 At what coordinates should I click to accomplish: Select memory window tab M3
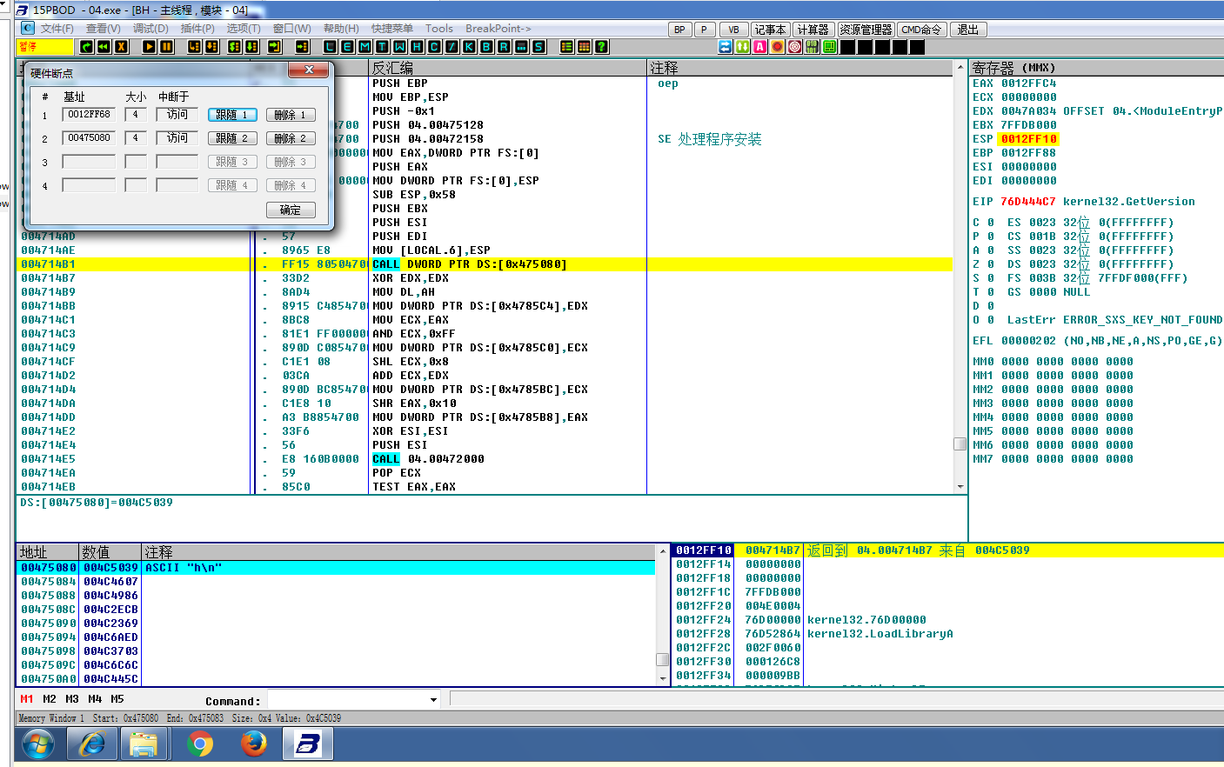[x=72, y=699]
